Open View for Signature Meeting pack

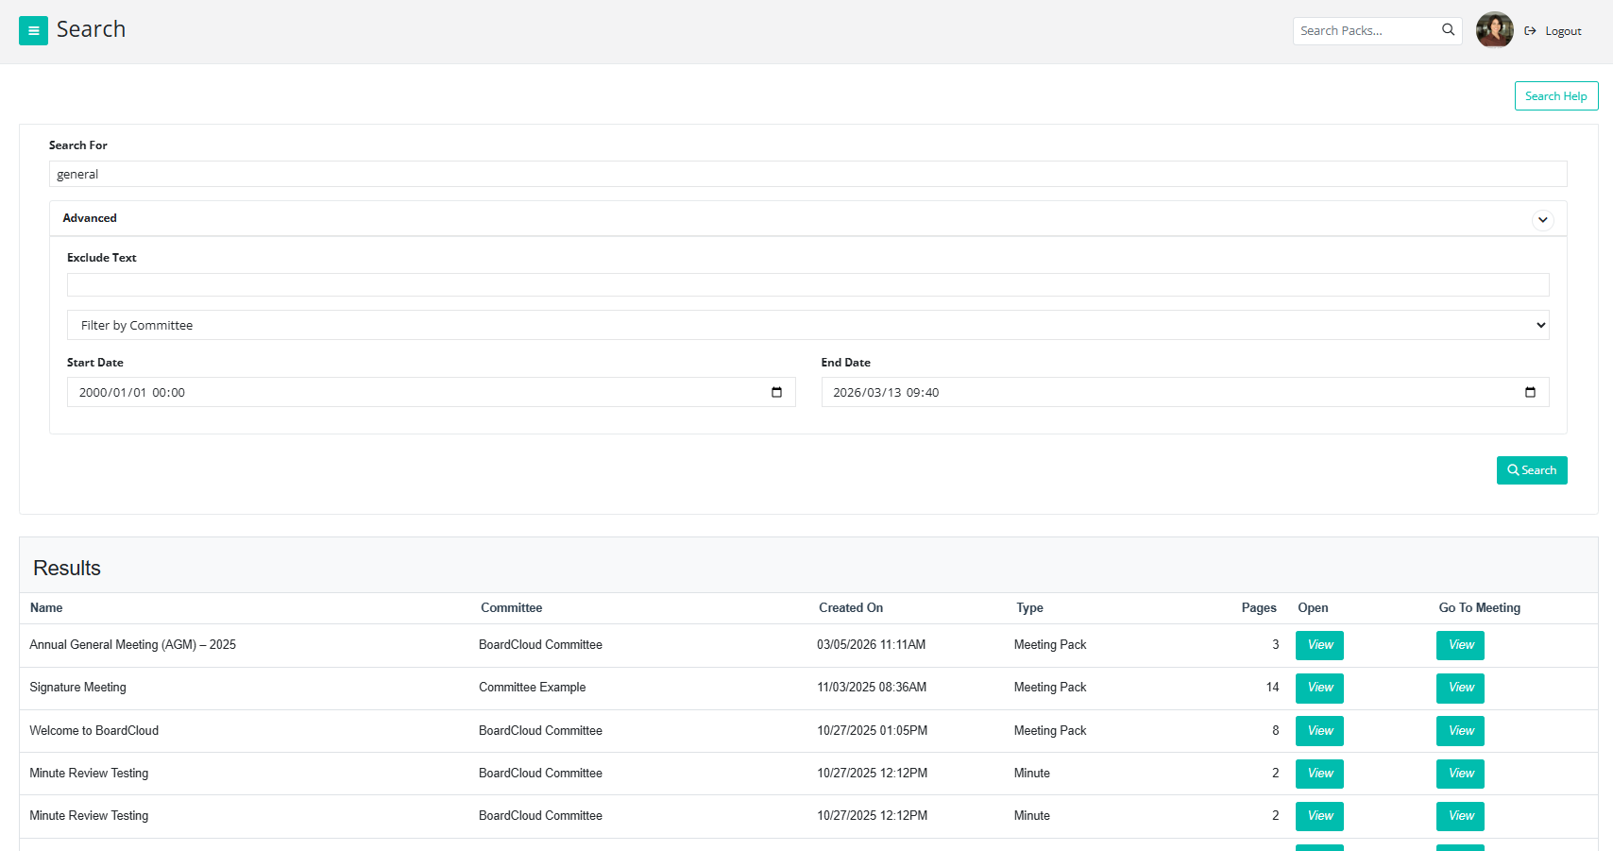coord(1319,688)
